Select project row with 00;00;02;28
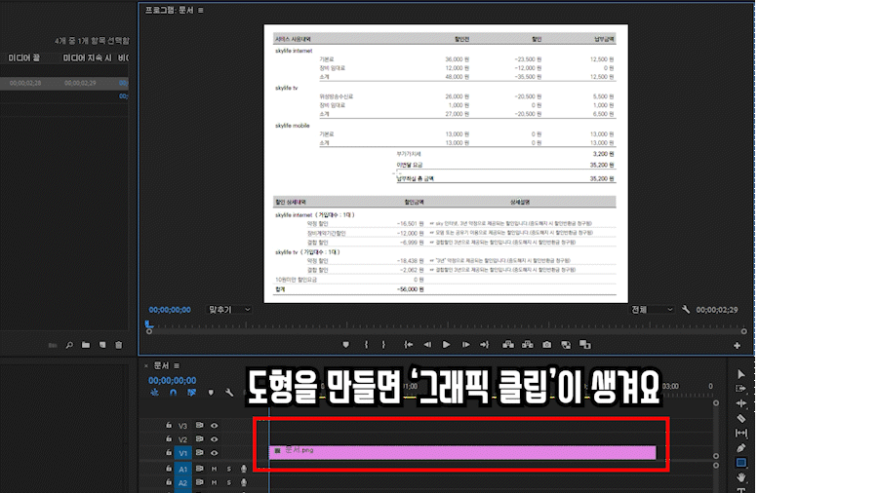This screenshot has height=493, width=878. [x=64, y=83]
